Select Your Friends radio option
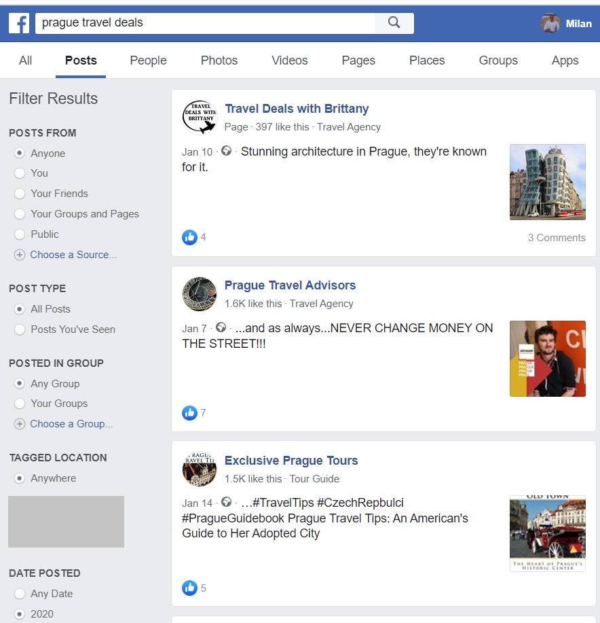600x623 pixels. point(20,194)
